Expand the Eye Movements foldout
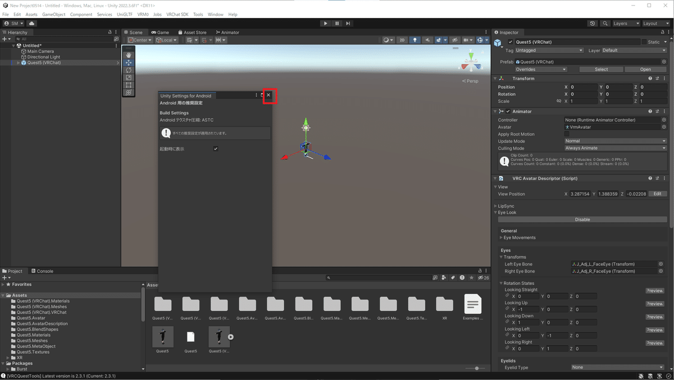Screen dimensions: 674x380 [x=501, y=238]
